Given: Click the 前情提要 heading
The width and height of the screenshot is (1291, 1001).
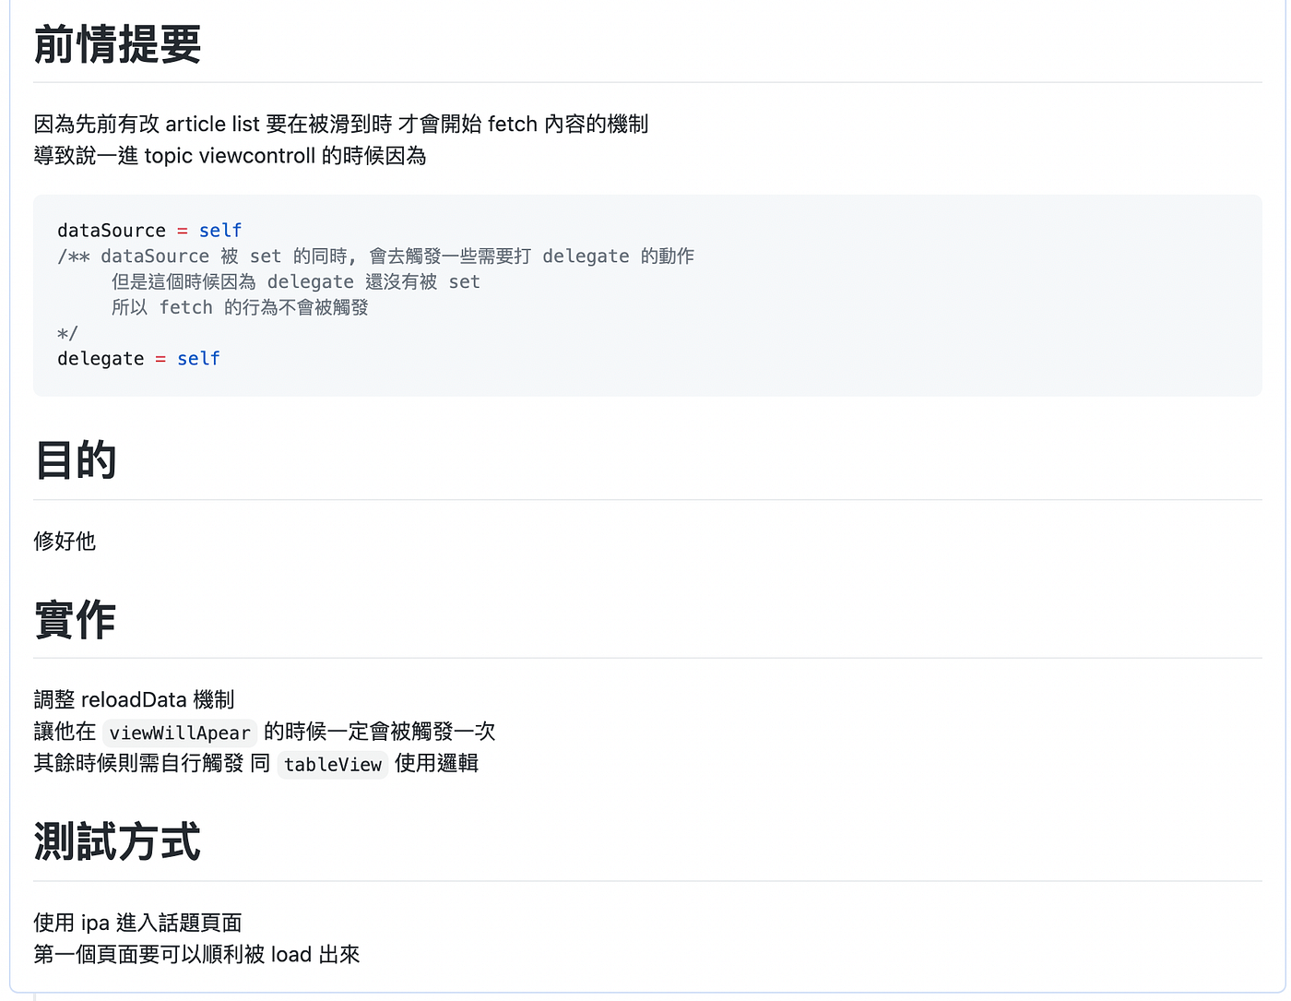Looking at the screenshot, I should (117, 44).
